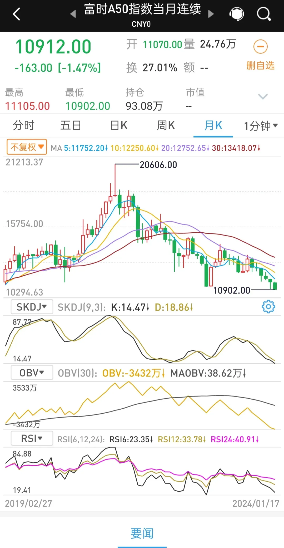
Task: Switch to 周K tab
Action: point(166,125)
